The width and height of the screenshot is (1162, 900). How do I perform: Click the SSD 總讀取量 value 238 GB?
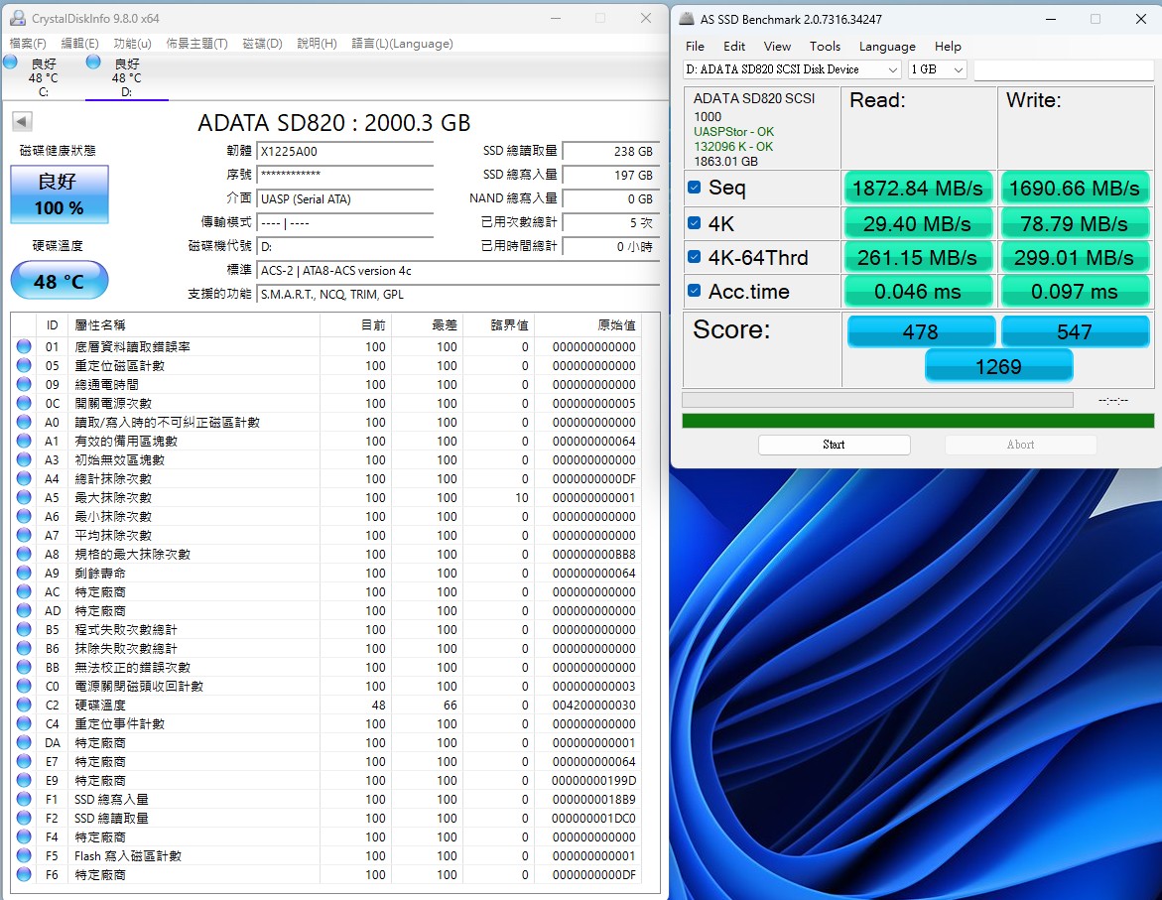coord(609,151)
